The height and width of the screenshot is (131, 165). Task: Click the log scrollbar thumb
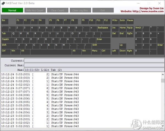[163, 80]
